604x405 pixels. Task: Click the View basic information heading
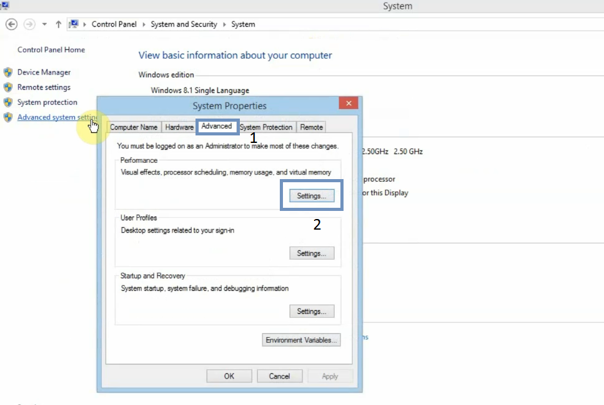(x=235, y=56)
